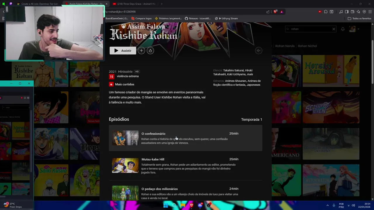
Task: Open the weather widget showing 27°C
Action: (x=12, y=205)
